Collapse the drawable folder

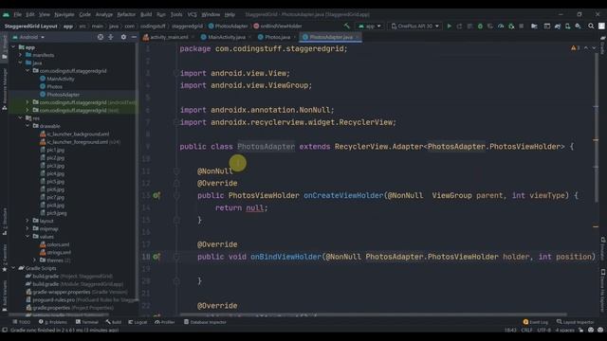28,126
